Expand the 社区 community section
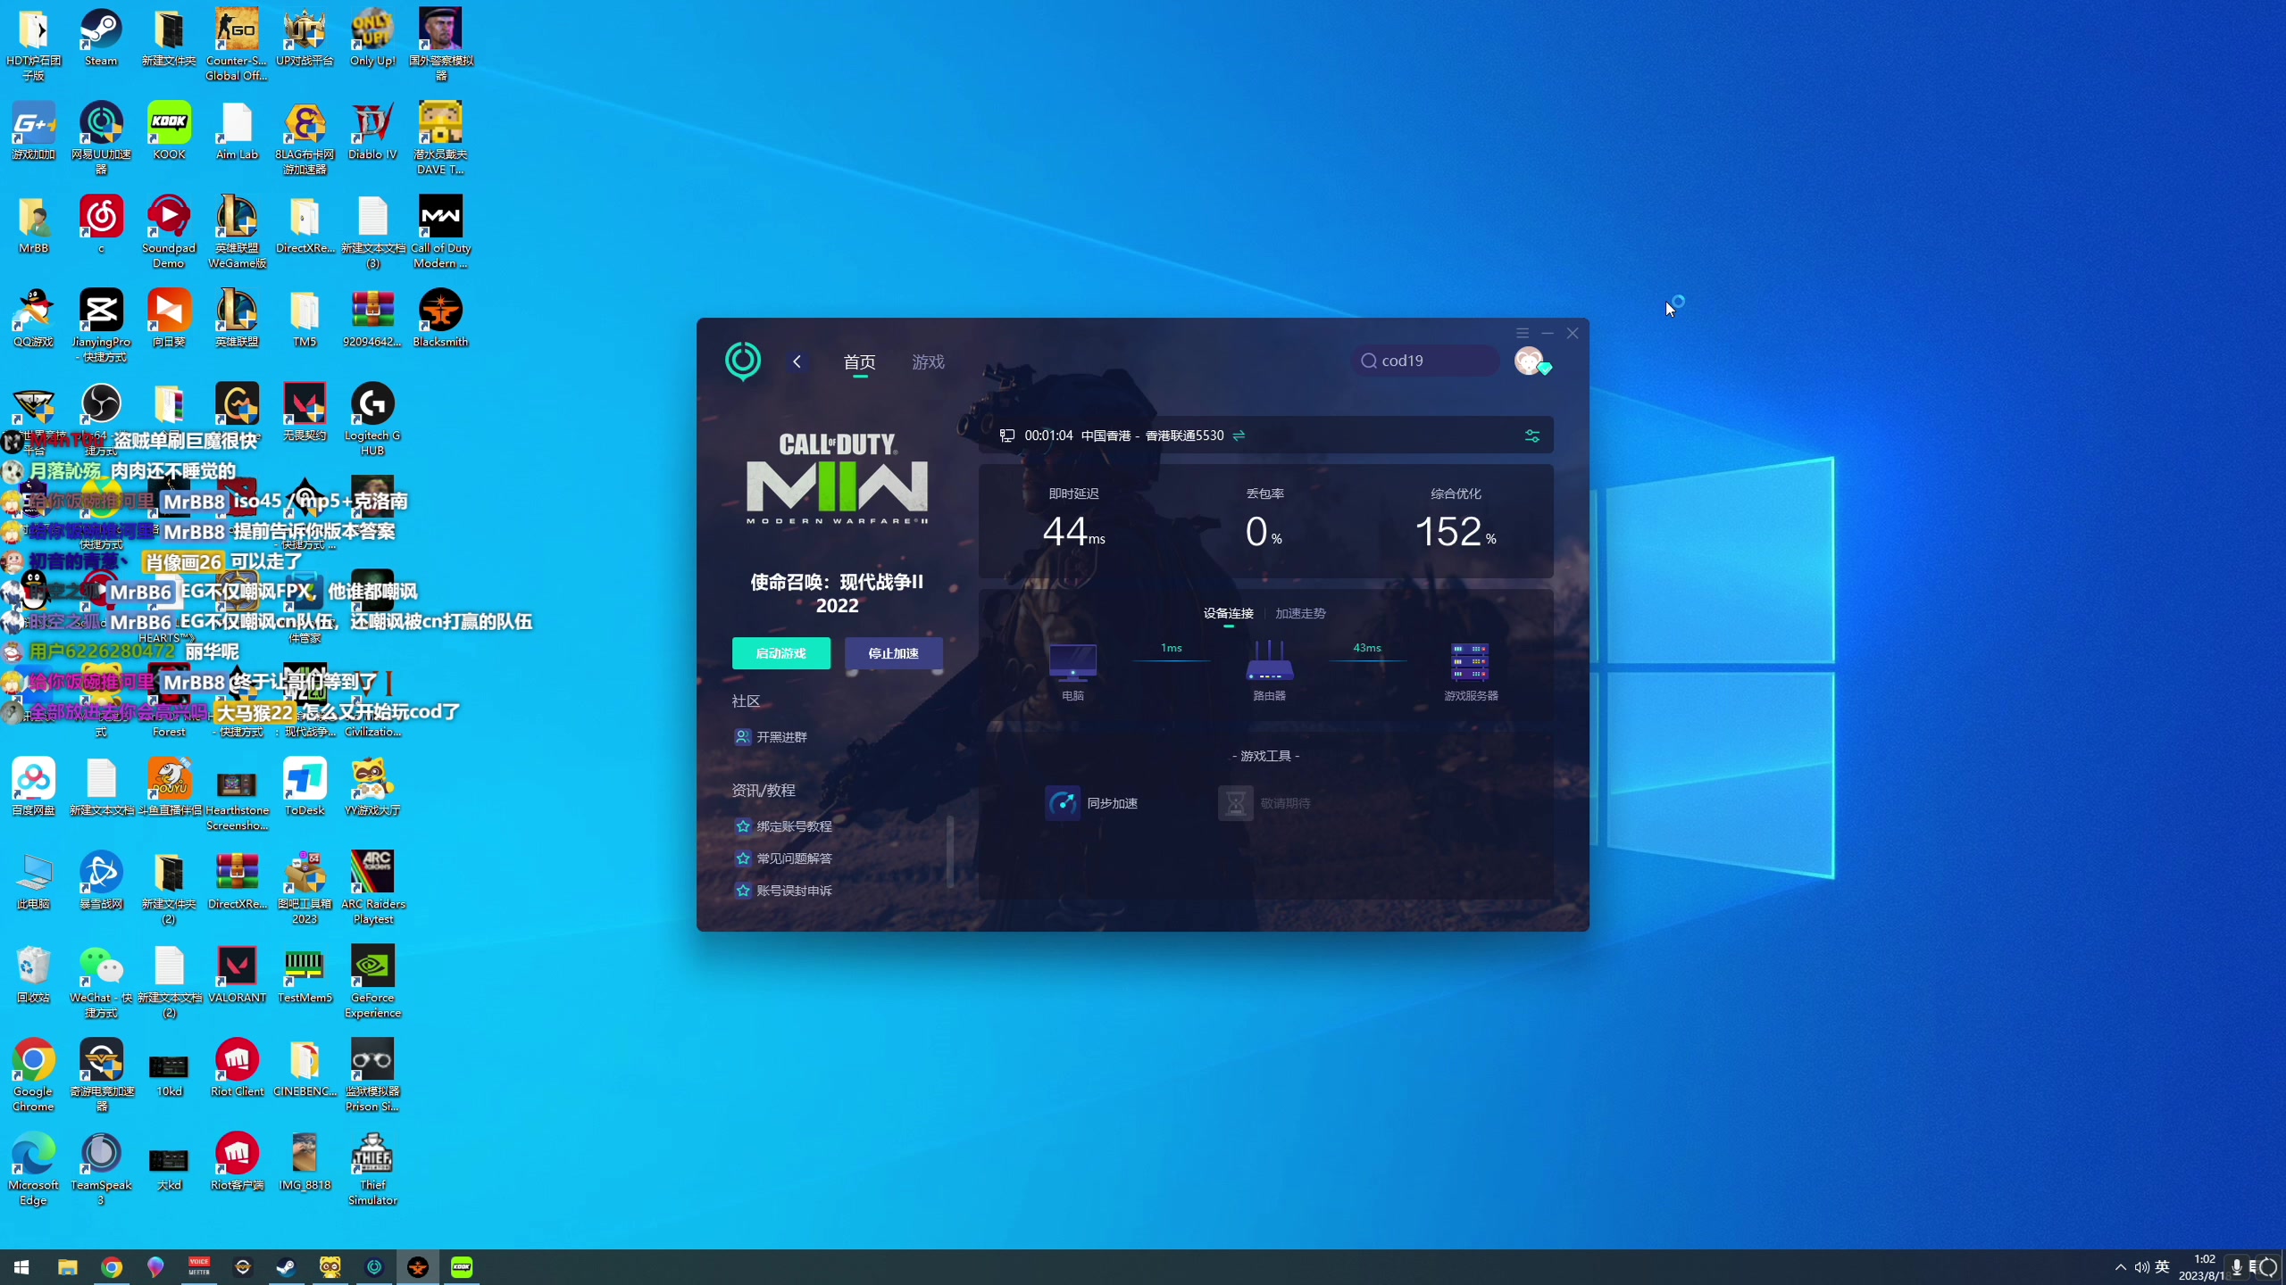The image size is (2286, 1285). (746, 701)
